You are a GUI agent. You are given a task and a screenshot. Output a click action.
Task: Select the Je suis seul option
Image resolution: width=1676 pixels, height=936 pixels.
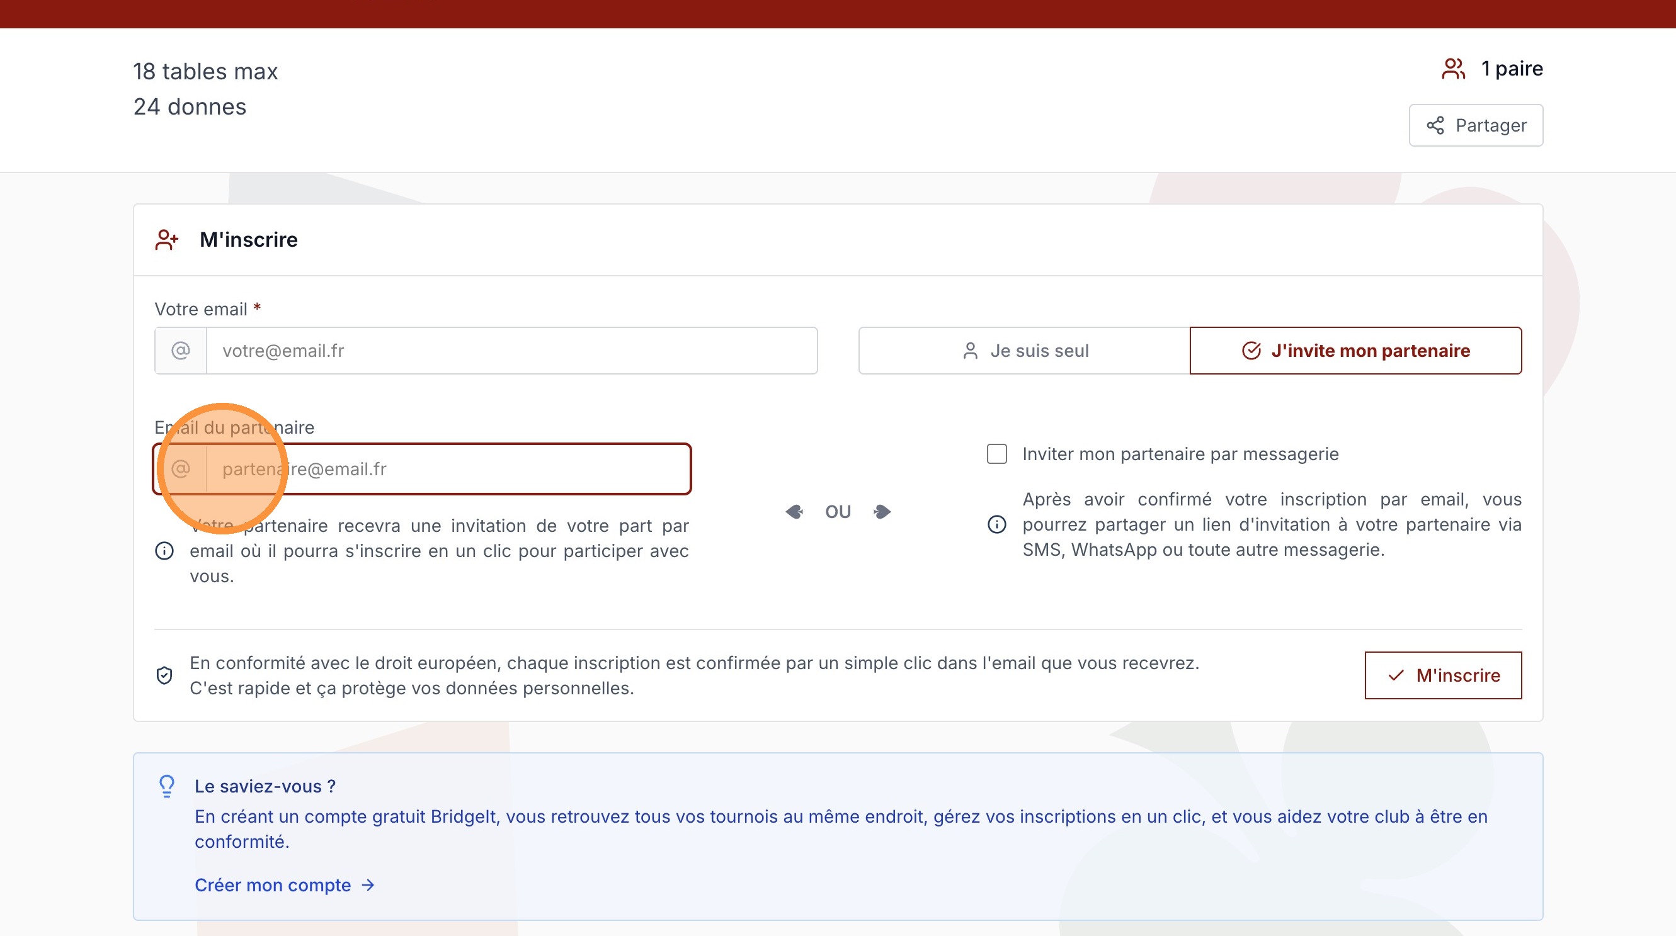(1024, 351)
